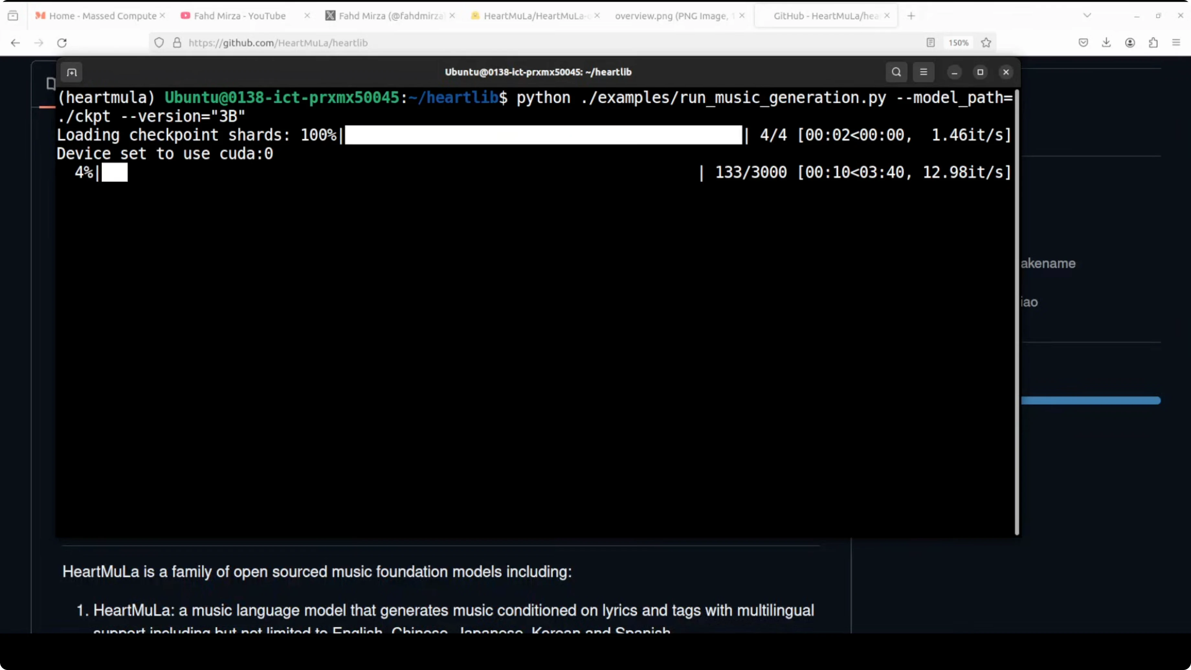Save page to Pocket icon
Image resolution: width=1191 pixels, height=670 pixels.
(1083, 43)
